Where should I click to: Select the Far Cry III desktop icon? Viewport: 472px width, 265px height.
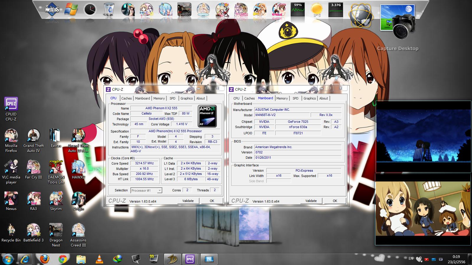click(x=34, y=170)
